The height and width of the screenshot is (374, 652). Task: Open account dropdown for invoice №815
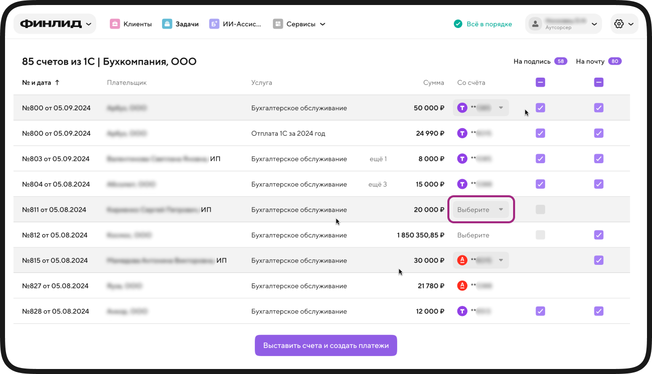pos(480,260)
